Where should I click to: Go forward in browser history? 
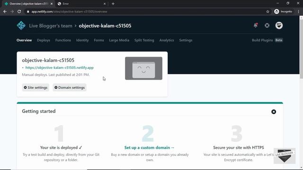point(12,11)
